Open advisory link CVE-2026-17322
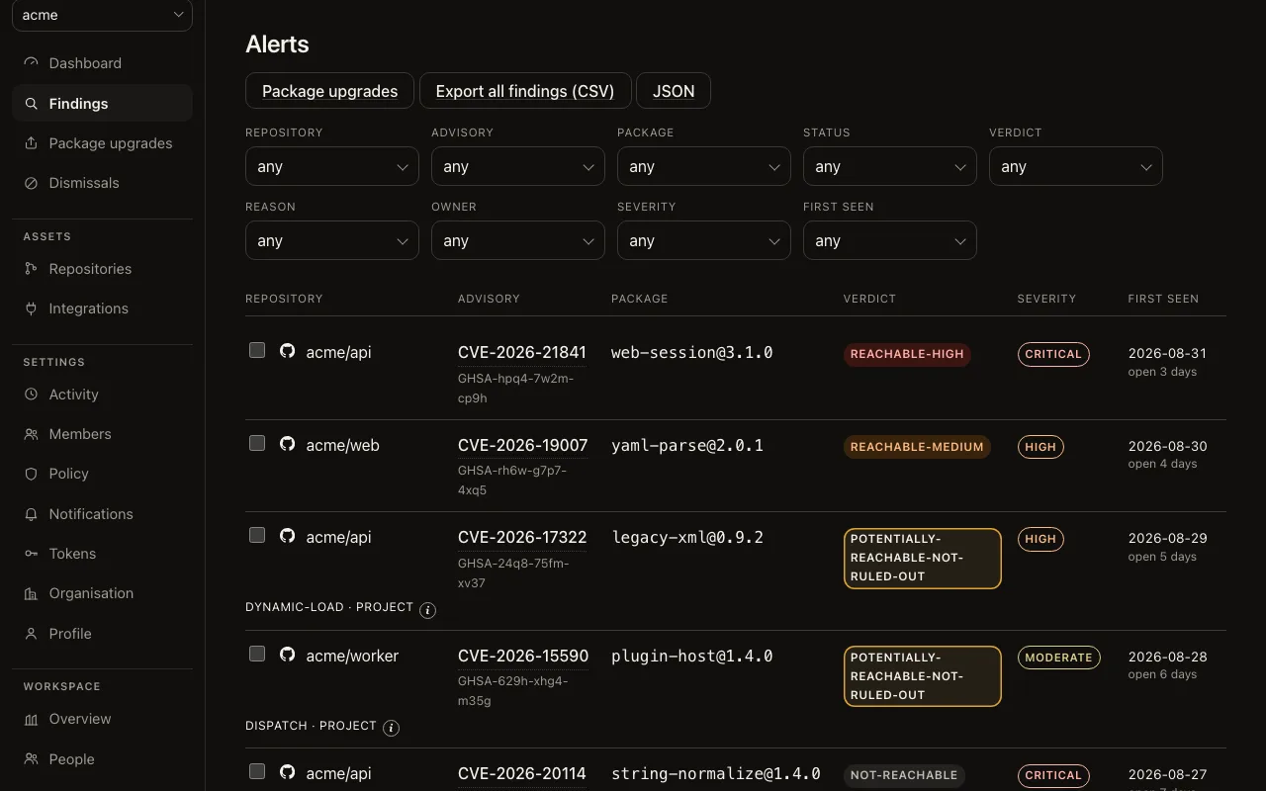1266x791 pixels. pyautogui.click(x=522, y=538)
